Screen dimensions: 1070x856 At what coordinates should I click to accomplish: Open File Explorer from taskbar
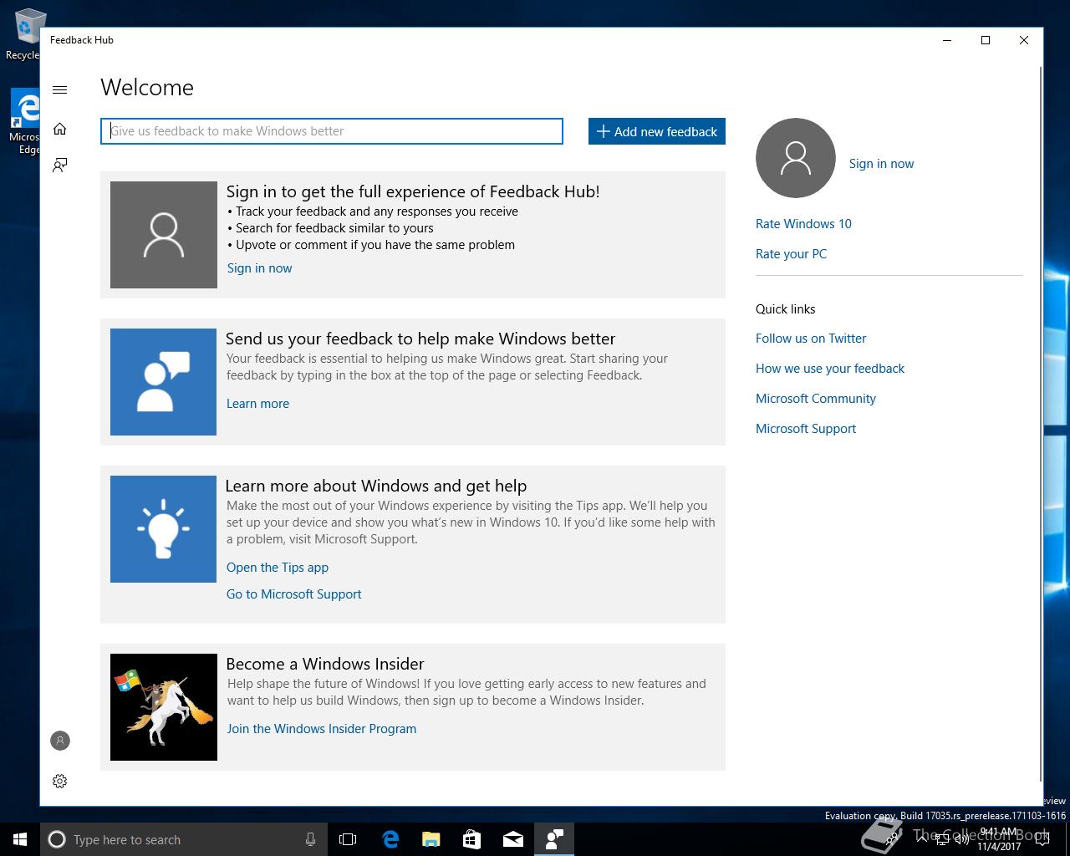pyautogui.click(x=431, y=839)
